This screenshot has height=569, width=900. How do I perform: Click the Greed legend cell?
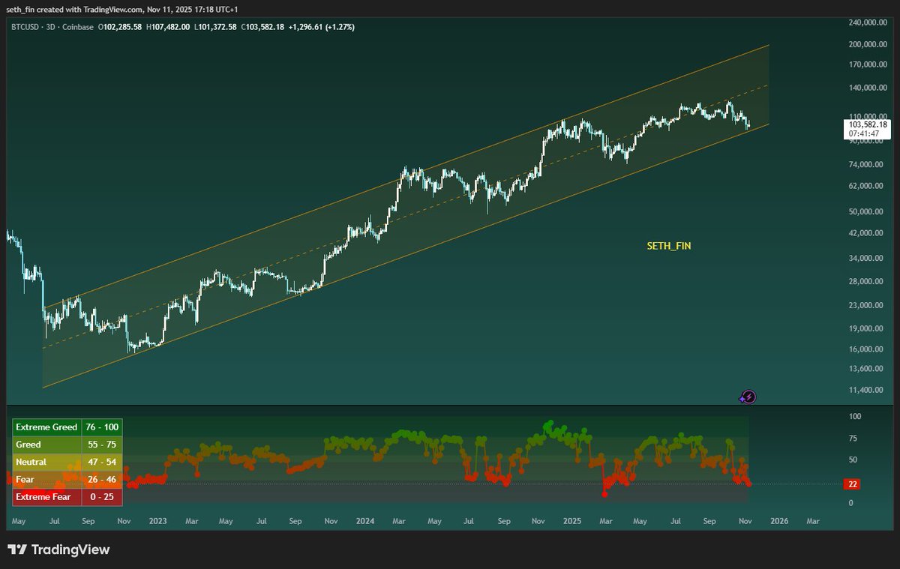click(x=47, y=445)
